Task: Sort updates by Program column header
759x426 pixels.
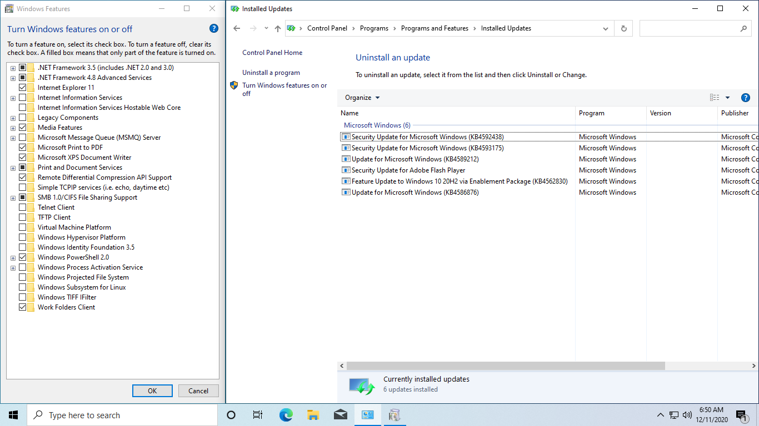Action: 611,113
